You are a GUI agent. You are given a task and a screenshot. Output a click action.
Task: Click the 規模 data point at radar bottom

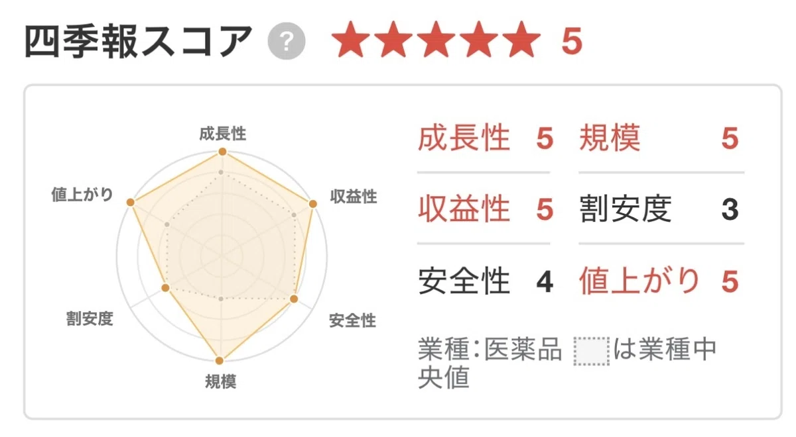coord(220,360)
